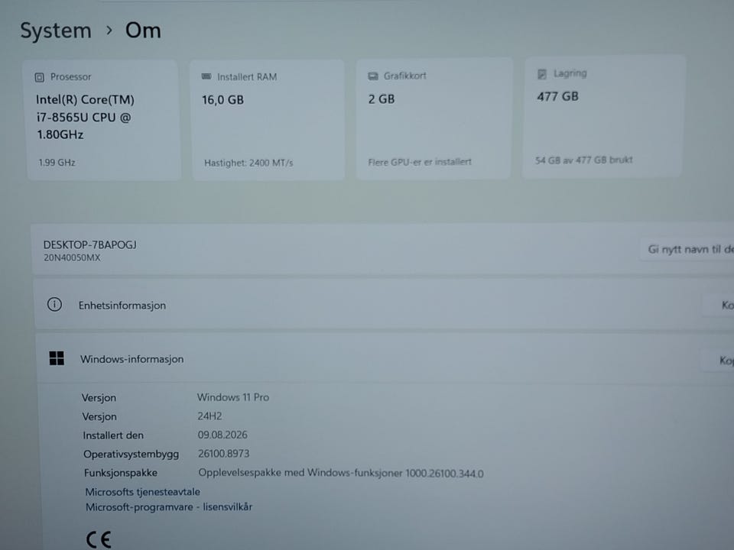
Task: Select the 16,0 GB RAM value
Action: coord(222,99)
